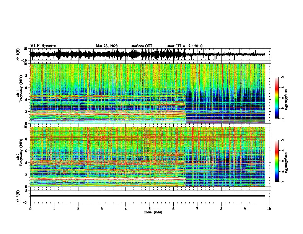Click the ch.1(V) waveform axis label
This screenshot has width=303, height=234.
coord(18,54)
